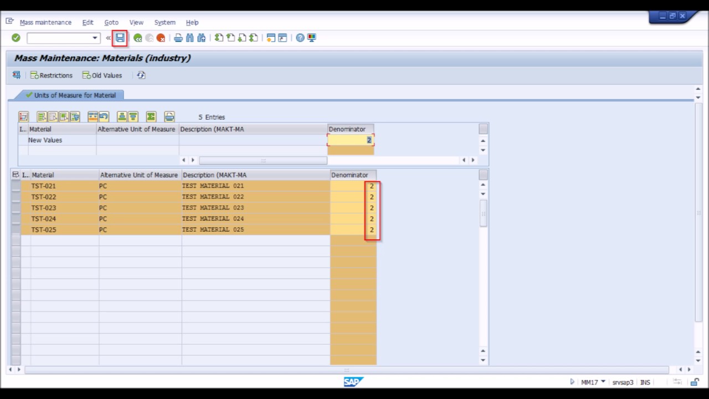The width and height of the screenshot is (709, 399).
Task: Click the lock icon in status bar
Action: tap(695, 382)
